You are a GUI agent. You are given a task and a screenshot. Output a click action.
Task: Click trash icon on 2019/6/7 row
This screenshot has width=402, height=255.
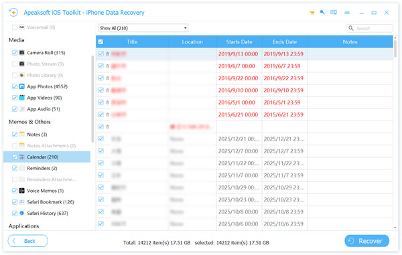click(x=107, y=66)
